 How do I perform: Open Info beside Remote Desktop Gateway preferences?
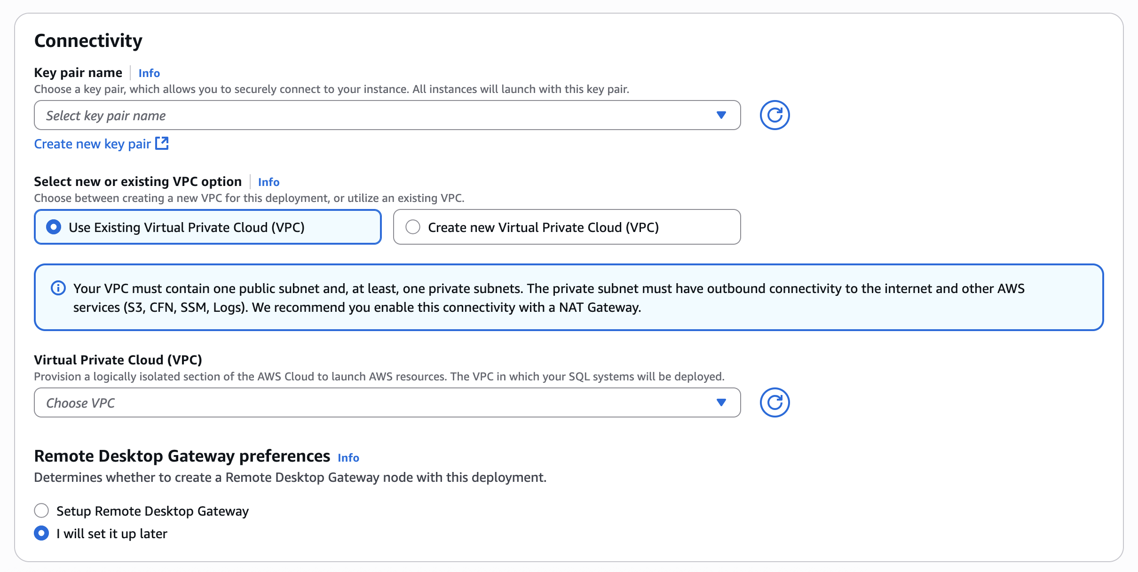click(x=348, y=457)
